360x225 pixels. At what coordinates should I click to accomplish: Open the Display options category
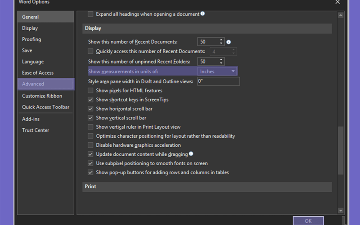(46, 28)
